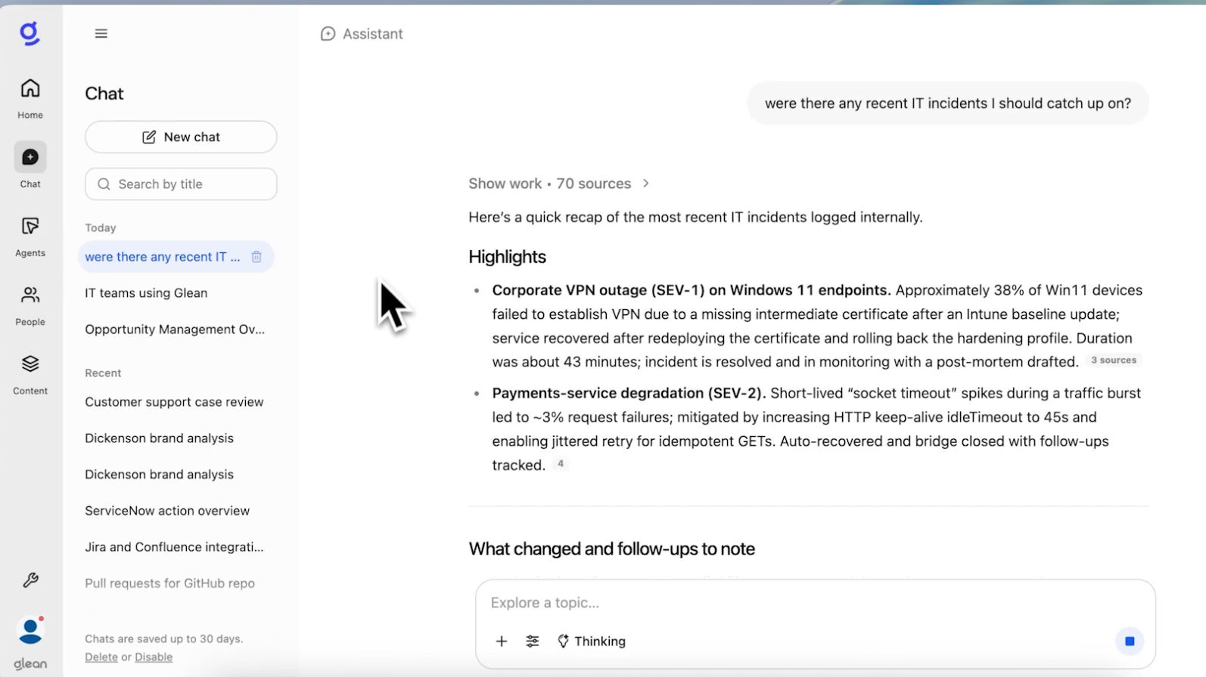Open the '3 sources' citation badge
1206x677 pixels.
pyautogui.click(x=1114, y=360)
